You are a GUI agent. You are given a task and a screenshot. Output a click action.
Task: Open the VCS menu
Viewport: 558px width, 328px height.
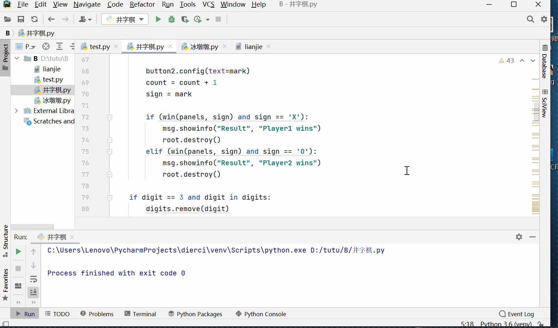(x=208, y=5)
